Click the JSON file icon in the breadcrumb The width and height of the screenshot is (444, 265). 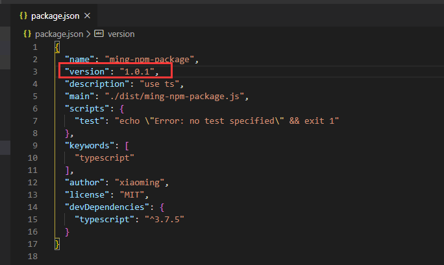click(28, 34)
